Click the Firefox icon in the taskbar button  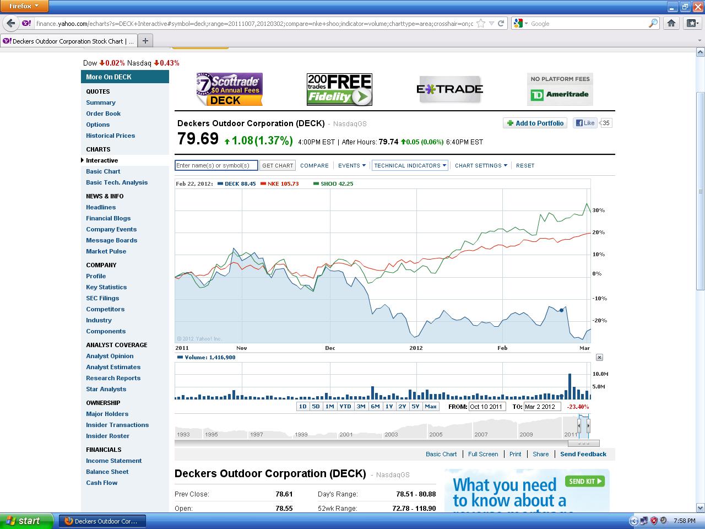coord(69,521)
